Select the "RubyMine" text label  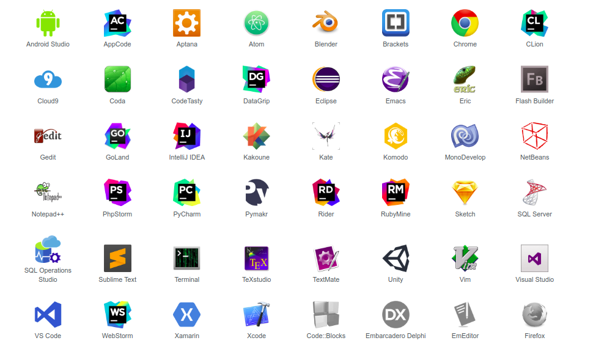(396, 214)
